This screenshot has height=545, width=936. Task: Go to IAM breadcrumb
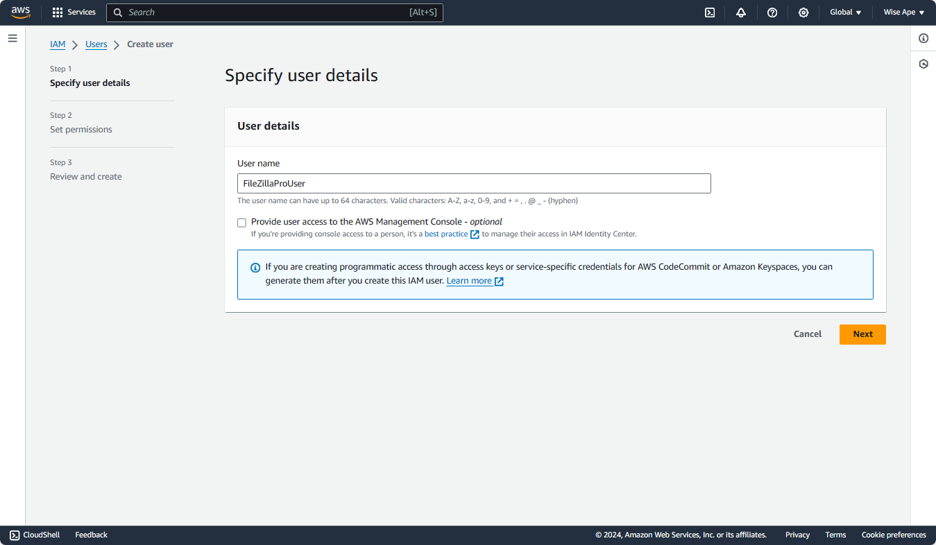pos(58,44)
